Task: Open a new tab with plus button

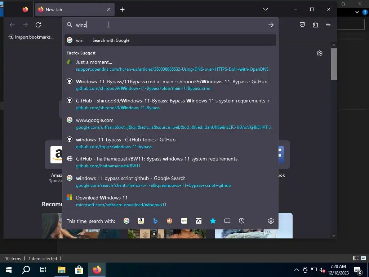Action: pos(123,10)
